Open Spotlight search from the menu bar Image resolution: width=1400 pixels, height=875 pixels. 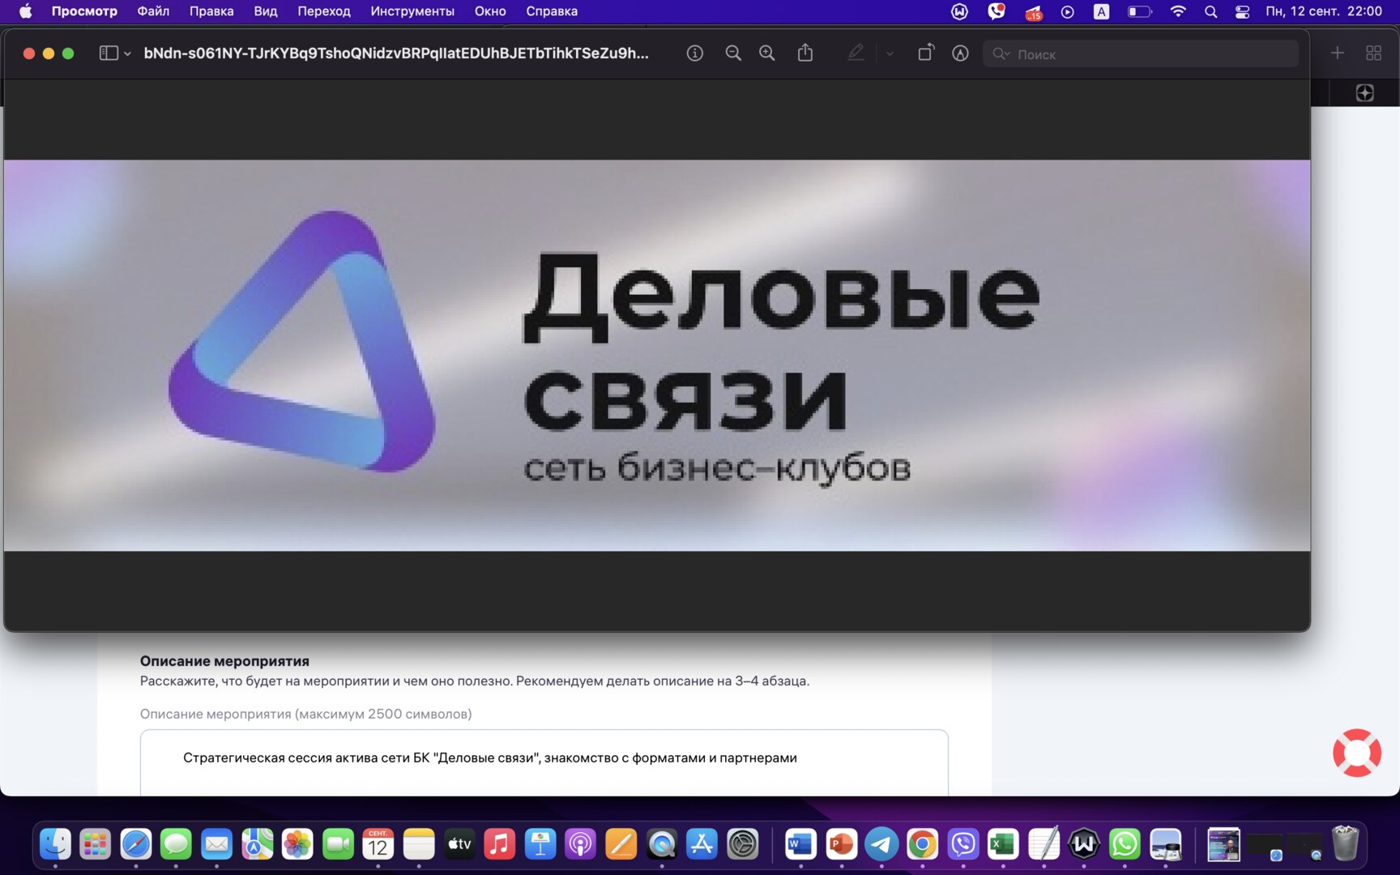pos(1210,11)
